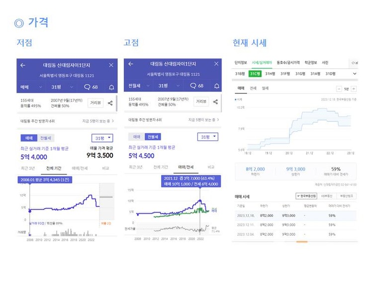Click the 2008.01 marker dot on 저점 chart

click(30, 211)
